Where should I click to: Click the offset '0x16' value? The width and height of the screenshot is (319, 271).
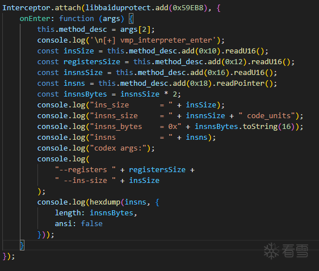(216, 73)
